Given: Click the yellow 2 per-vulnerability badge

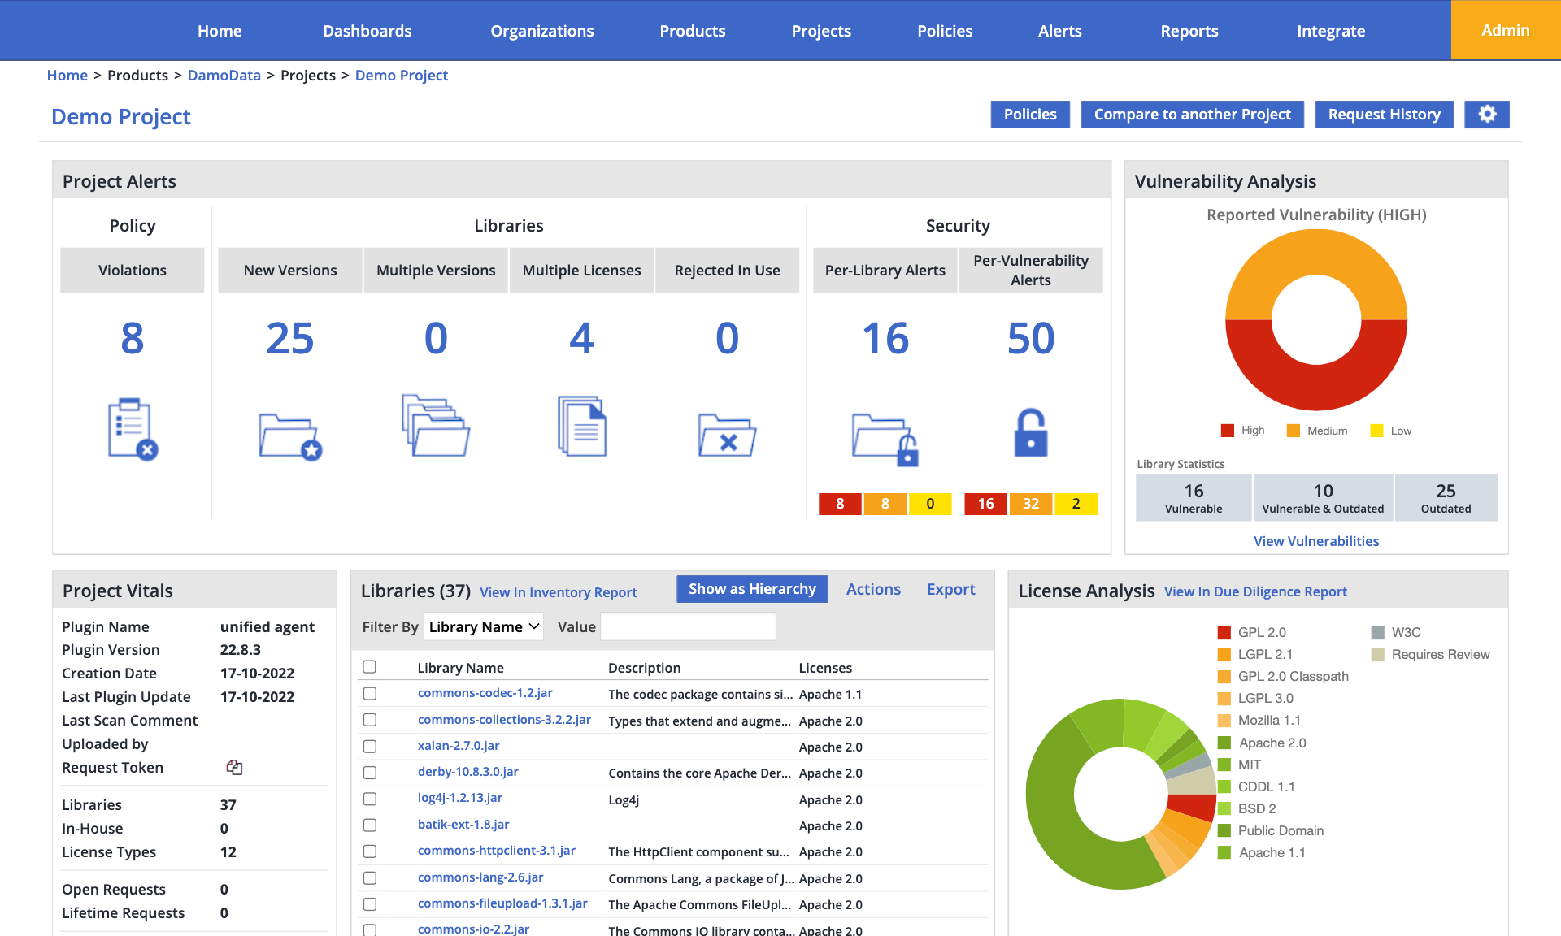Looking at the screenshot, I should click(1076, 504).
